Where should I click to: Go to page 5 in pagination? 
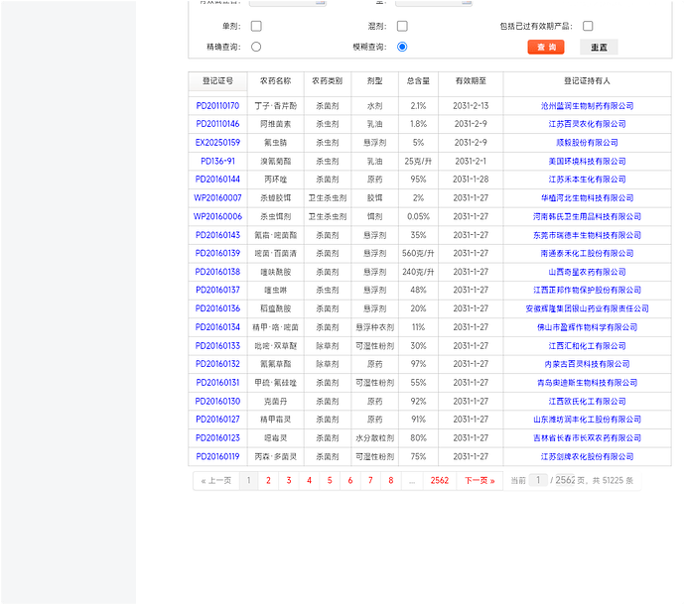pyautogui.click(x=330, y=481)
